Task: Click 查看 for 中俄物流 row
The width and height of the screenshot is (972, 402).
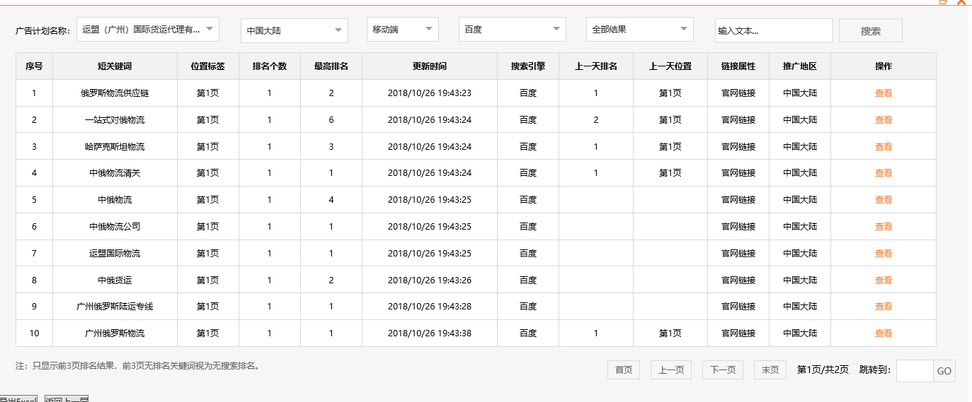Action: (884, 200)
